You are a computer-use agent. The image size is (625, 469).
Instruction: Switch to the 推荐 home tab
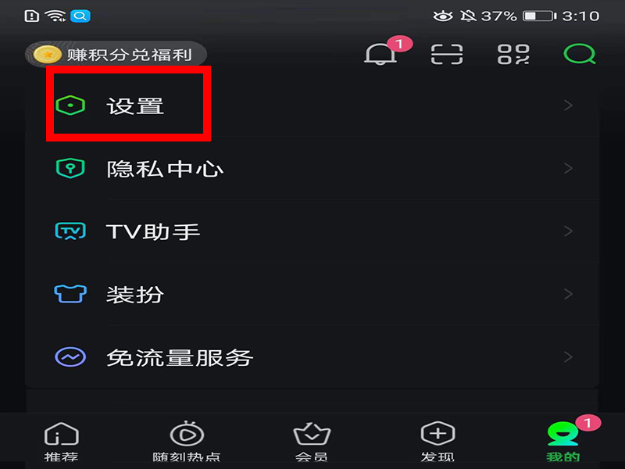(62, 442)
